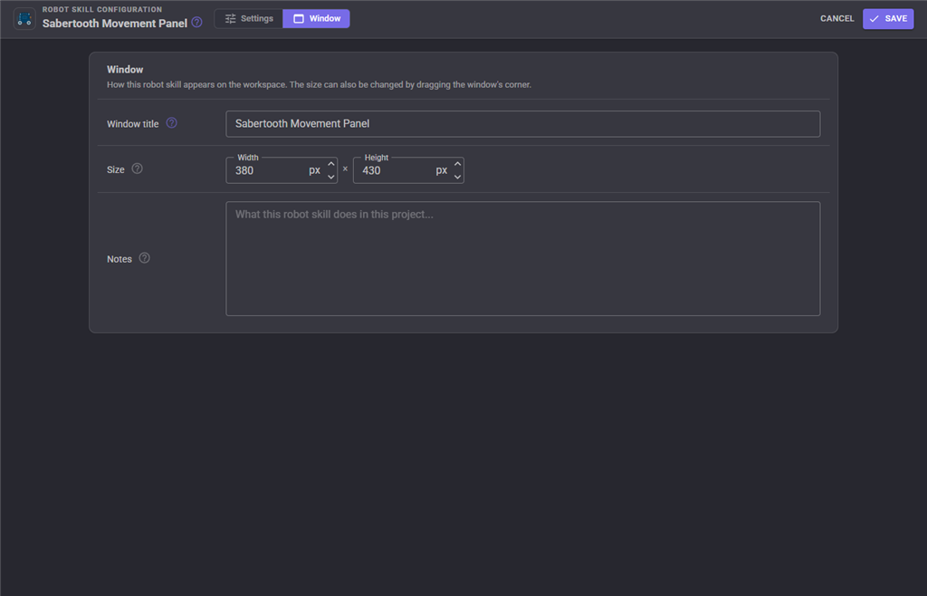Click the 'Sabertooth Movement Panel' header title
This screenshot has width=927, height=596.
[x=115, y=24]
